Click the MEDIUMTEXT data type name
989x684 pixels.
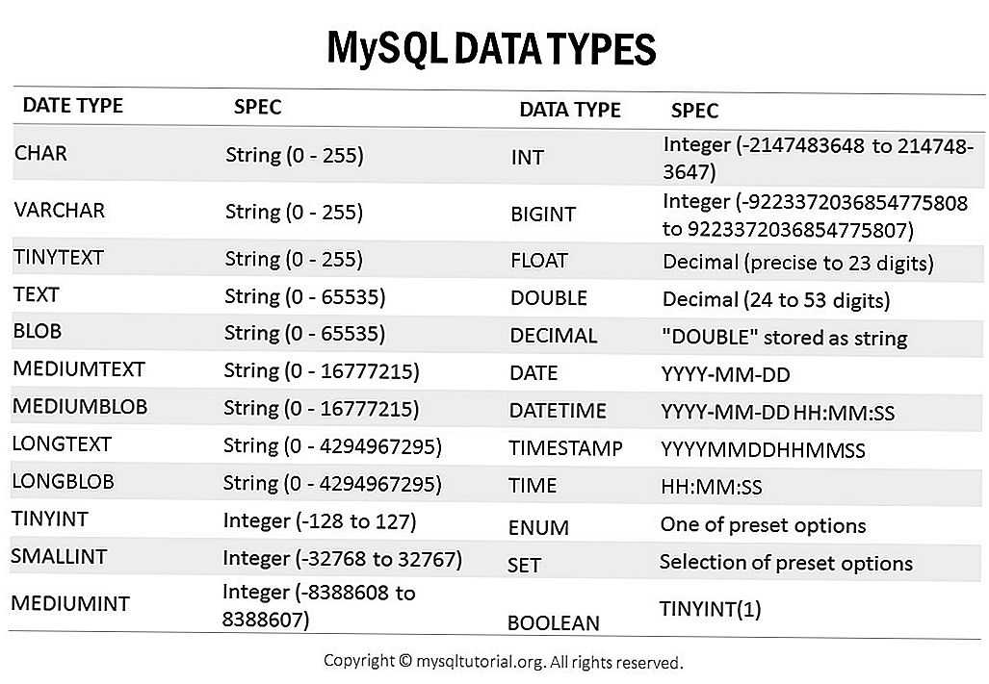tap(79, 368)
